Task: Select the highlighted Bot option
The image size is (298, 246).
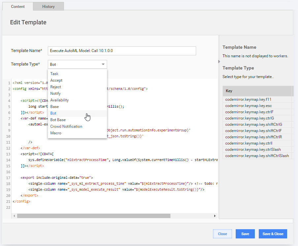Action: (x=77, y=113)
